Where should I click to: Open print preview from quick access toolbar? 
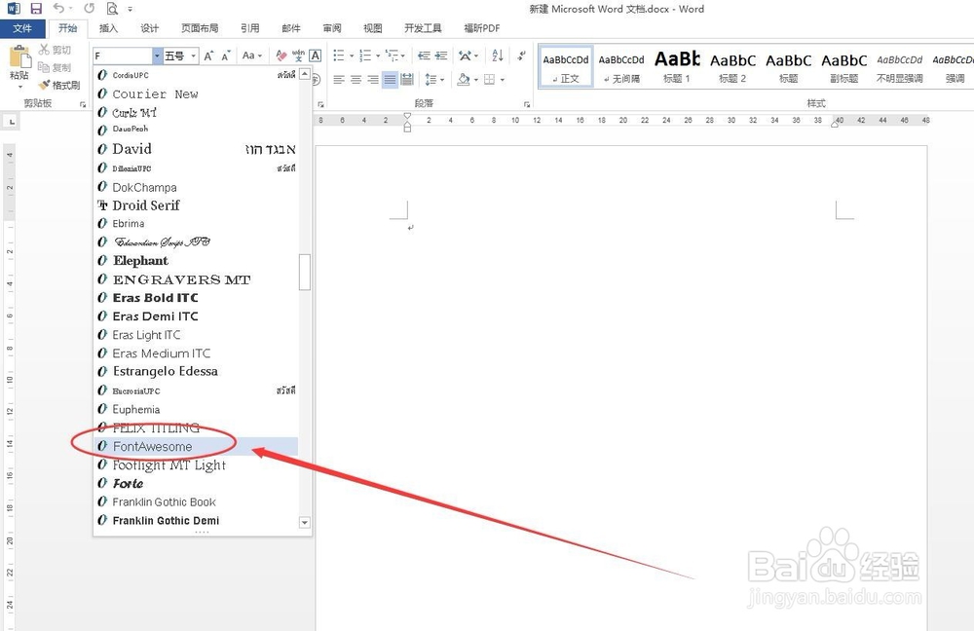coord(112,9)
